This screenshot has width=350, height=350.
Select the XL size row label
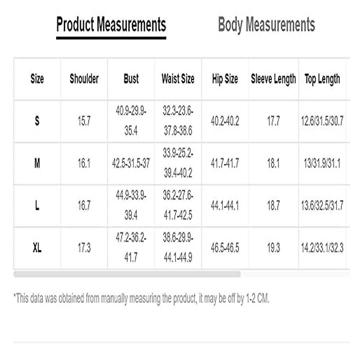(37, 248)
